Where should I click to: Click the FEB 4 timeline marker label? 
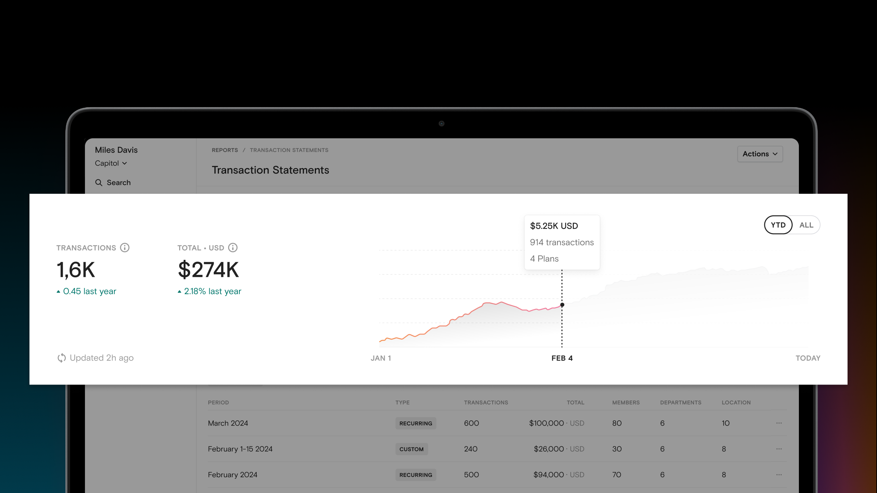[562, 358]
